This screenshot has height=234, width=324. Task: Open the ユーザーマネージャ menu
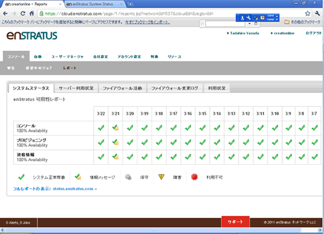(67, 57)
